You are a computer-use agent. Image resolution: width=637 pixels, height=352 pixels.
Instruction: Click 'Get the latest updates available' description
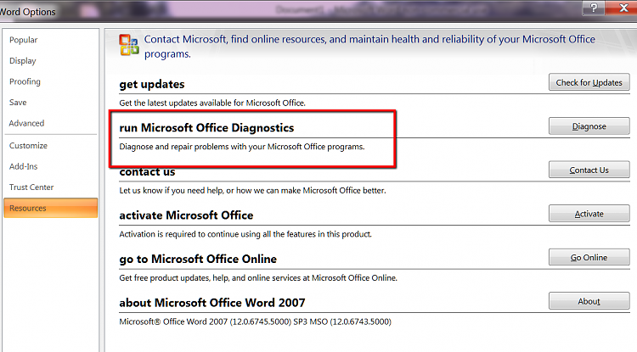tap(212, 103)
